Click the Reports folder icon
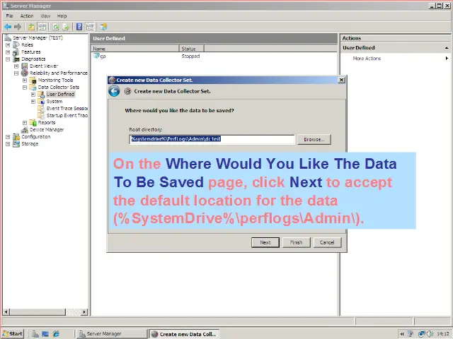Image resolution: width=453 pixels, height=339 pixels. pos(33,122)
